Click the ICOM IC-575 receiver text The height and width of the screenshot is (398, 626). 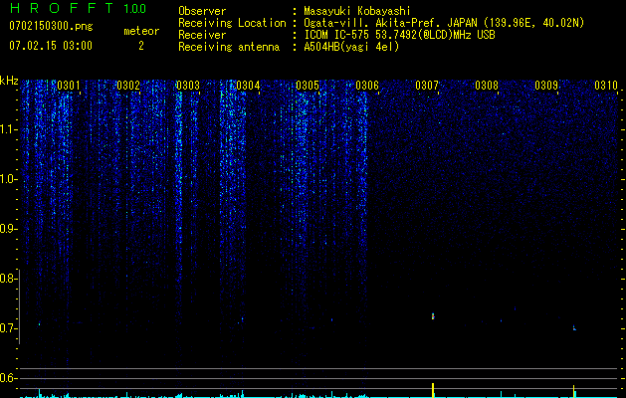coord(399,35)
